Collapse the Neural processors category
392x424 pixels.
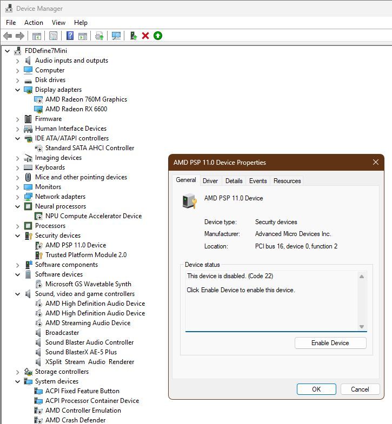tap(18, 206)
